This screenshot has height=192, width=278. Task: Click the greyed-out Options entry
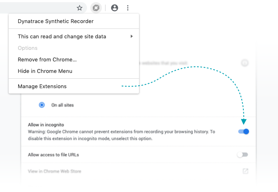pyautogui.click(x=74, y=48)
